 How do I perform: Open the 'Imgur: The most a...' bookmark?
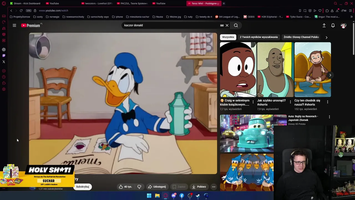pyautogui.click(x=327, y=17)
